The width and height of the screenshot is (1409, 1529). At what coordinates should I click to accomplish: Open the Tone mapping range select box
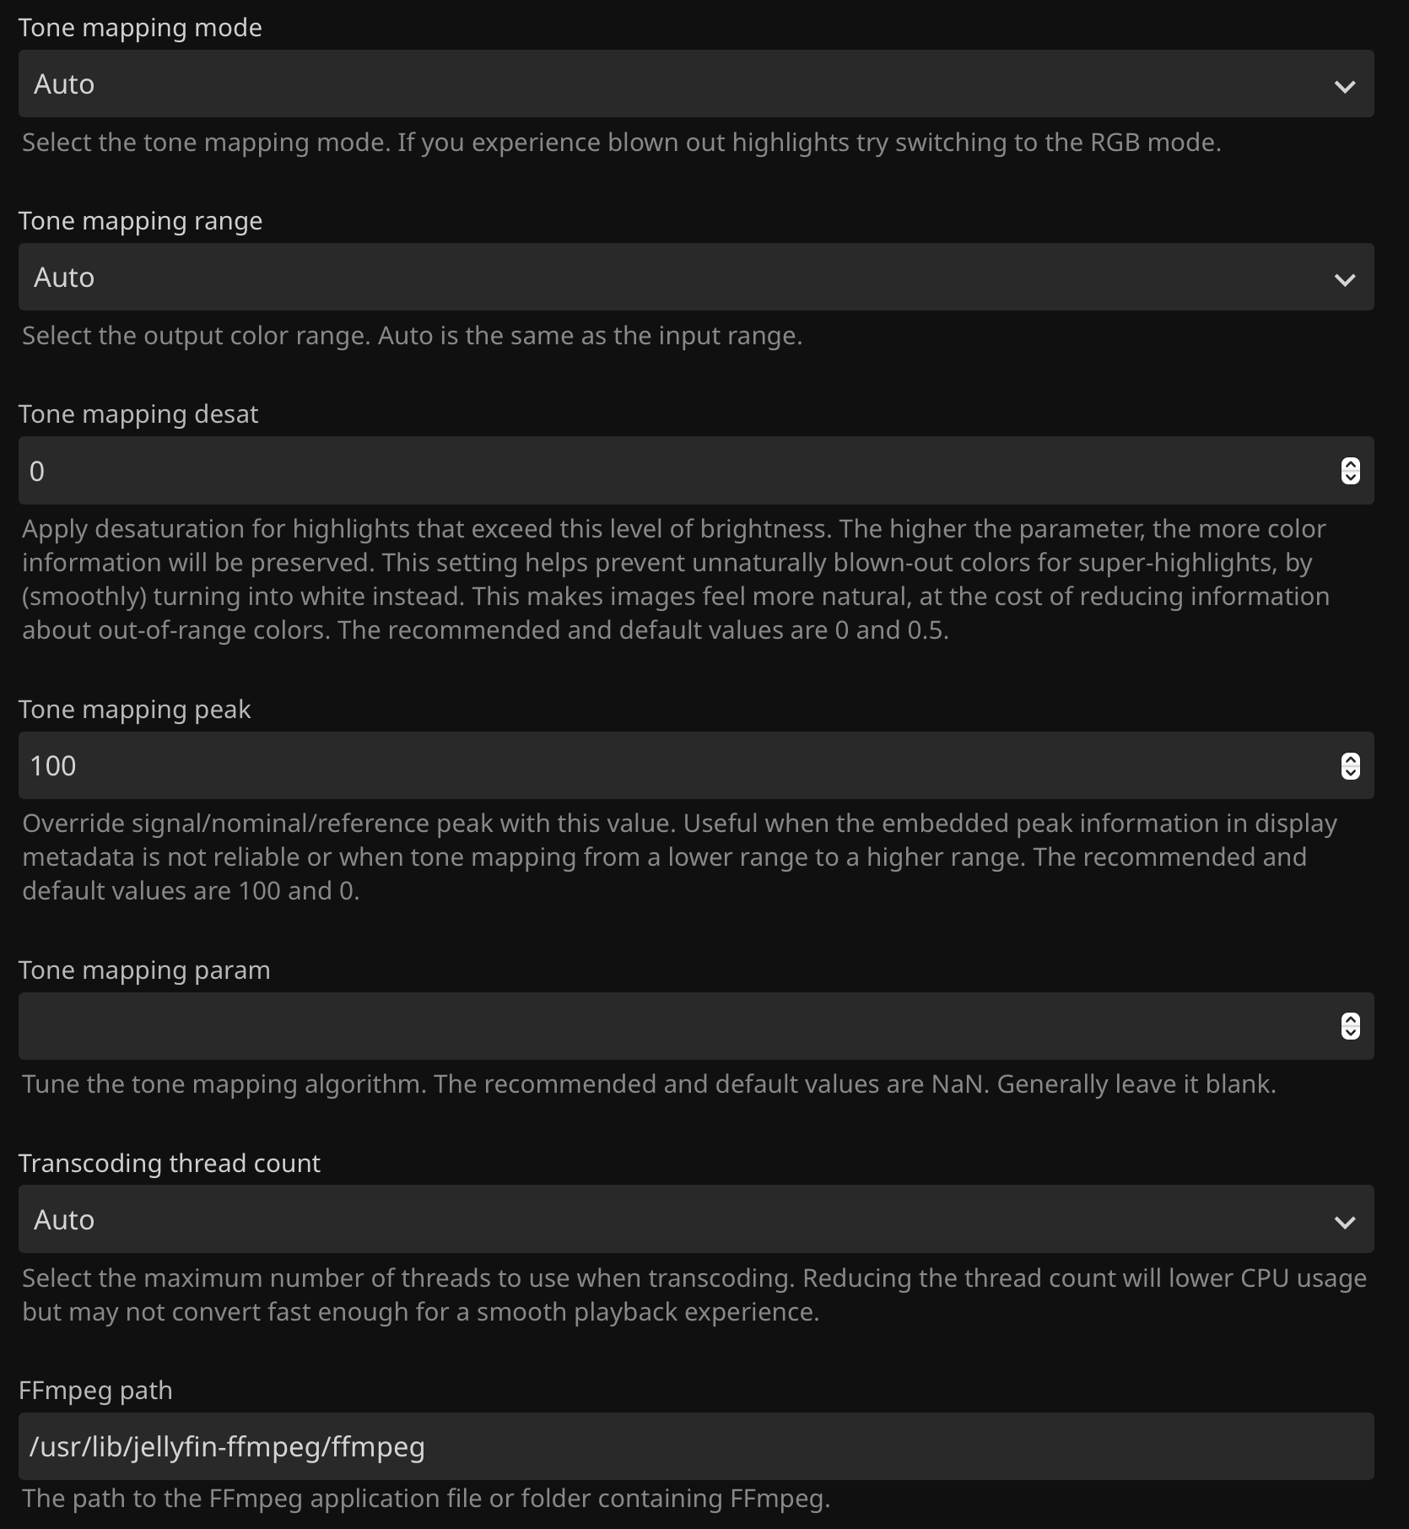[x=675, y=278]
